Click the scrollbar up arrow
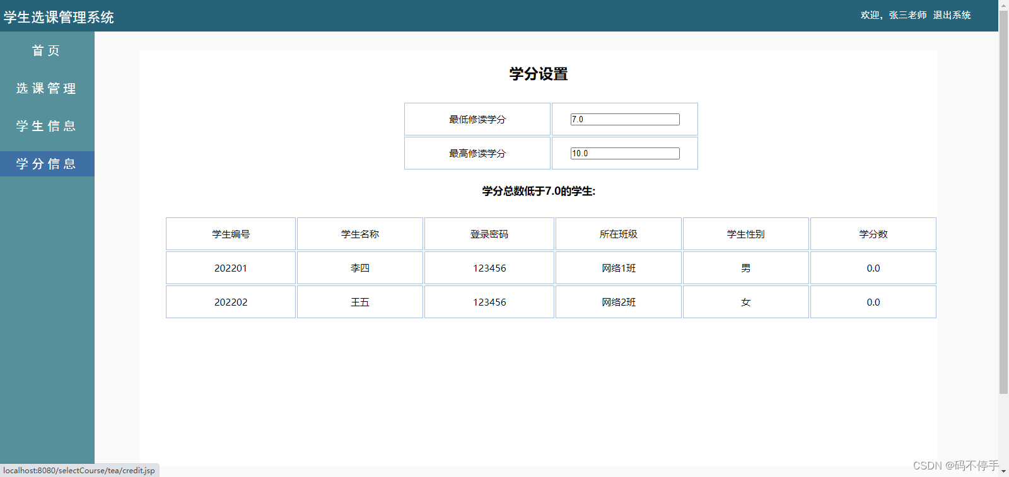1009x477 pixels. coord(1003,4)
